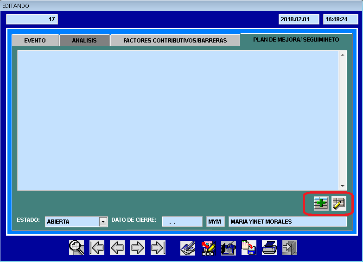363x262 pixels.
Task: Click the red arrow and yellow marker icon
Action: pyautogui.click(x=208, y=248)
